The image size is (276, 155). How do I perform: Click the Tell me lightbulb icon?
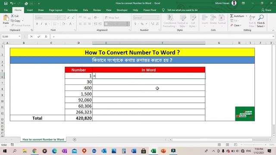[x=163, y=10]
